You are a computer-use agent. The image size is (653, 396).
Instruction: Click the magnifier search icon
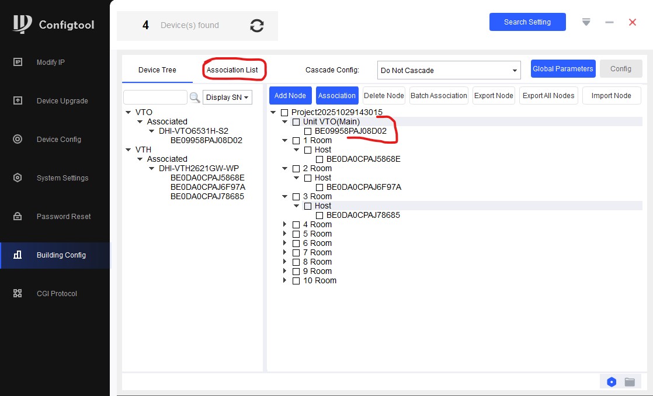tap(194, 98)
